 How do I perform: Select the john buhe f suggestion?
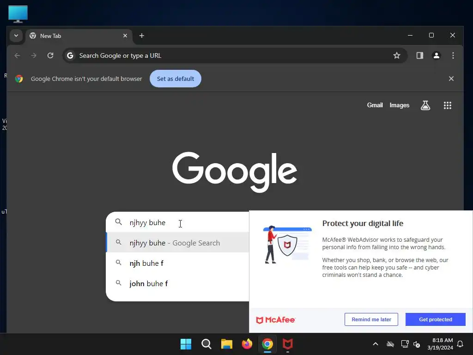177,283
